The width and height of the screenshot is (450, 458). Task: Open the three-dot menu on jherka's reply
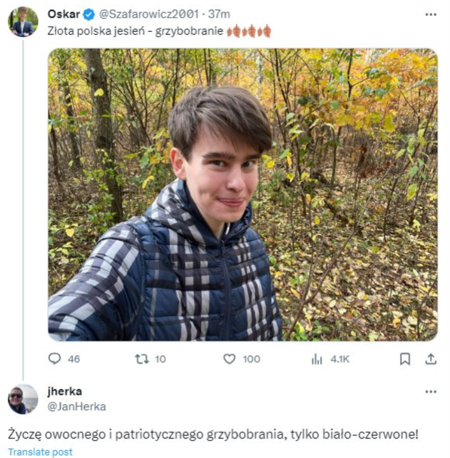430,391
